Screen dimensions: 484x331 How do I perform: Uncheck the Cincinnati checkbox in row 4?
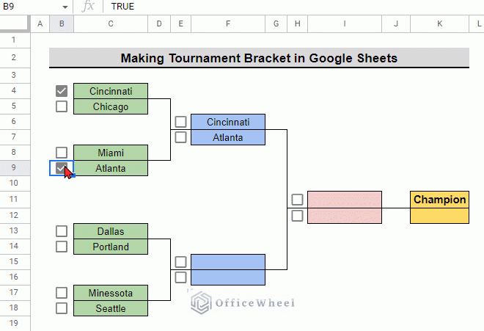point(62,91)
